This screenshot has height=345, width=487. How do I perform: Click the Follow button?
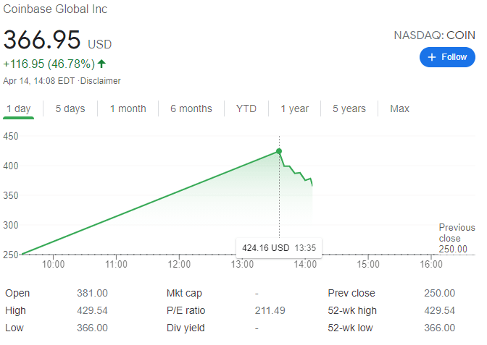[x=447, y=57]
